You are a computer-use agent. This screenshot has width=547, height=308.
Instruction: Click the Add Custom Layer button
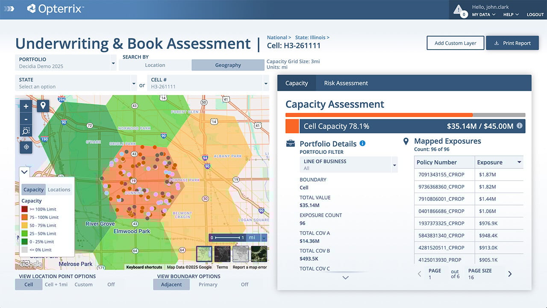click(x=455, y=43)
